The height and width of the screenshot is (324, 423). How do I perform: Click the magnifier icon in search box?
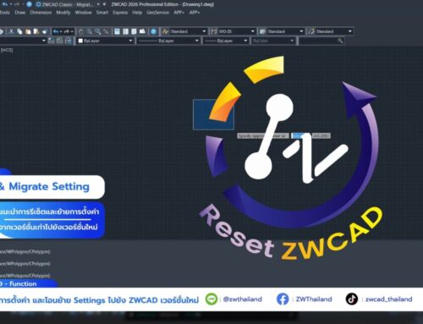tap(340, 41)
